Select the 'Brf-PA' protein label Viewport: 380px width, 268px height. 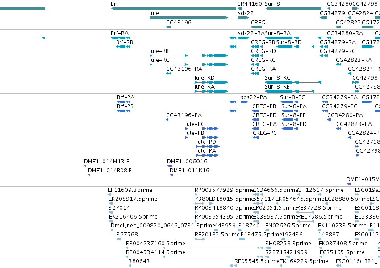coord(125,97)
